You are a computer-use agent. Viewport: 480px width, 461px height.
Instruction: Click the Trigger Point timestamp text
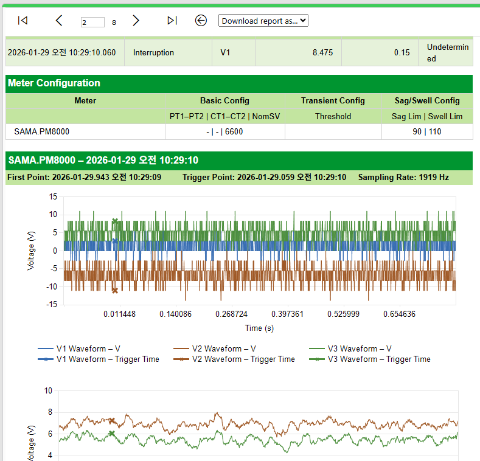[x=264, y=177]
